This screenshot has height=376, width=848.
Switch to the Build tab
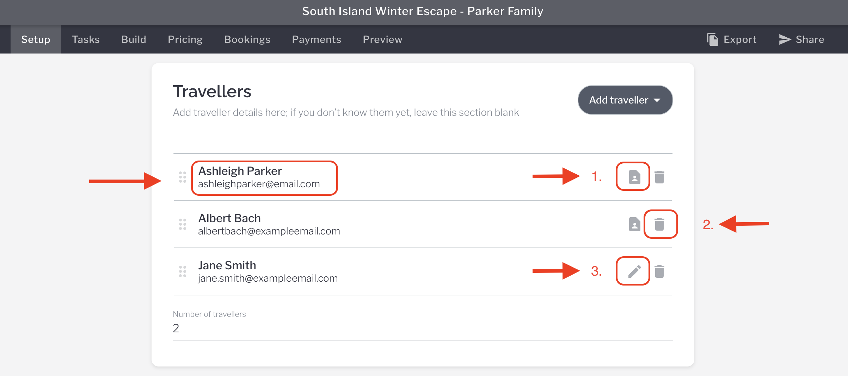pyautogui.click(x=134, y=39)
